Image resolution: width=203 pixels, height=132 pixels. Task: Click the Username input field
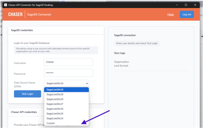coord(68,62)
